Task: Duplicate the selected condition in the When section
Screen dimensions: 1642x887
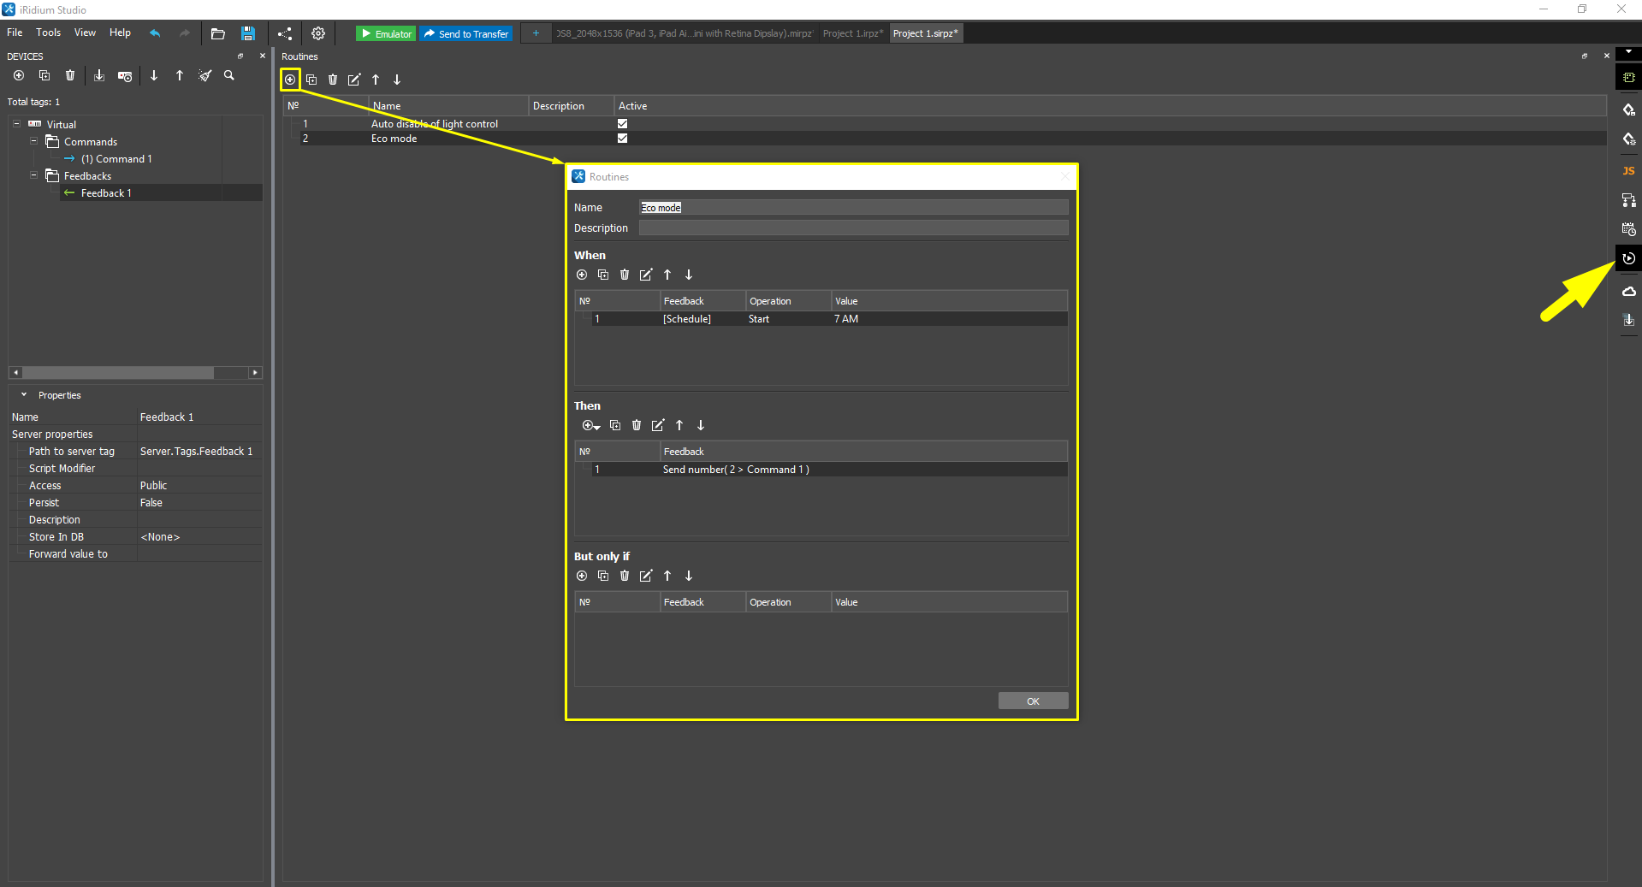Action: pos(602,275)
